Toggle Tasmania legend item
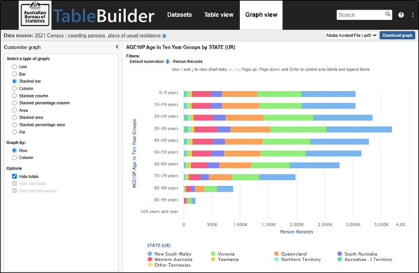Viewport: 419px width, 273px height. pos(225,259)
